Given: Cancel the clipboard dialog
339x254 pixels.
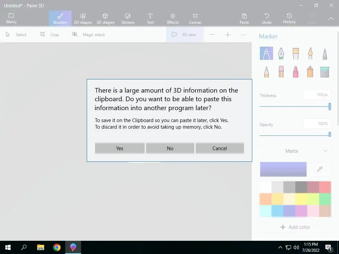Looking at the screenshot, I should pyautogui.click(x=220, y=148).
